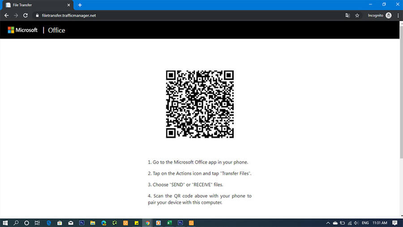Show hidden system tray icons
Viewport: 403px width, 227px height.
click(x=329, y=223)
